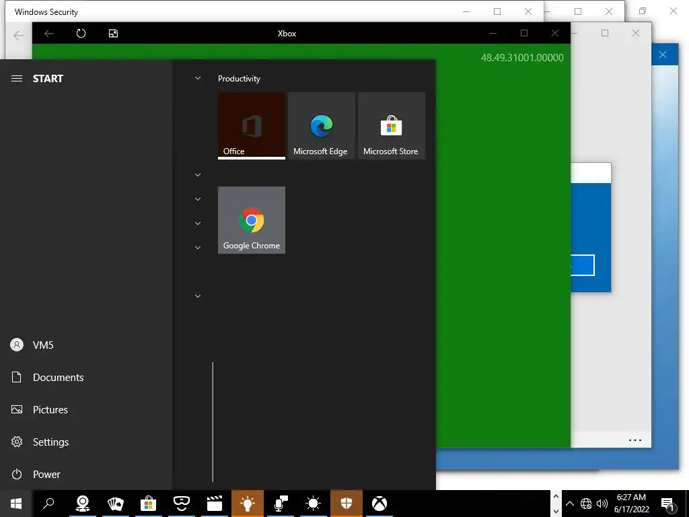Launch the Google Chrome tile
689x517 pixels.
click(x=252, y=220)
